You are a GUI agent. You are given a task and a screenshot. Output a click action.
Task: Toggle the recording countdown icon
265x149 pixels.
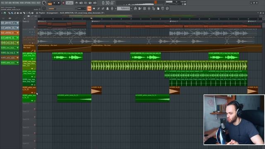86,3
